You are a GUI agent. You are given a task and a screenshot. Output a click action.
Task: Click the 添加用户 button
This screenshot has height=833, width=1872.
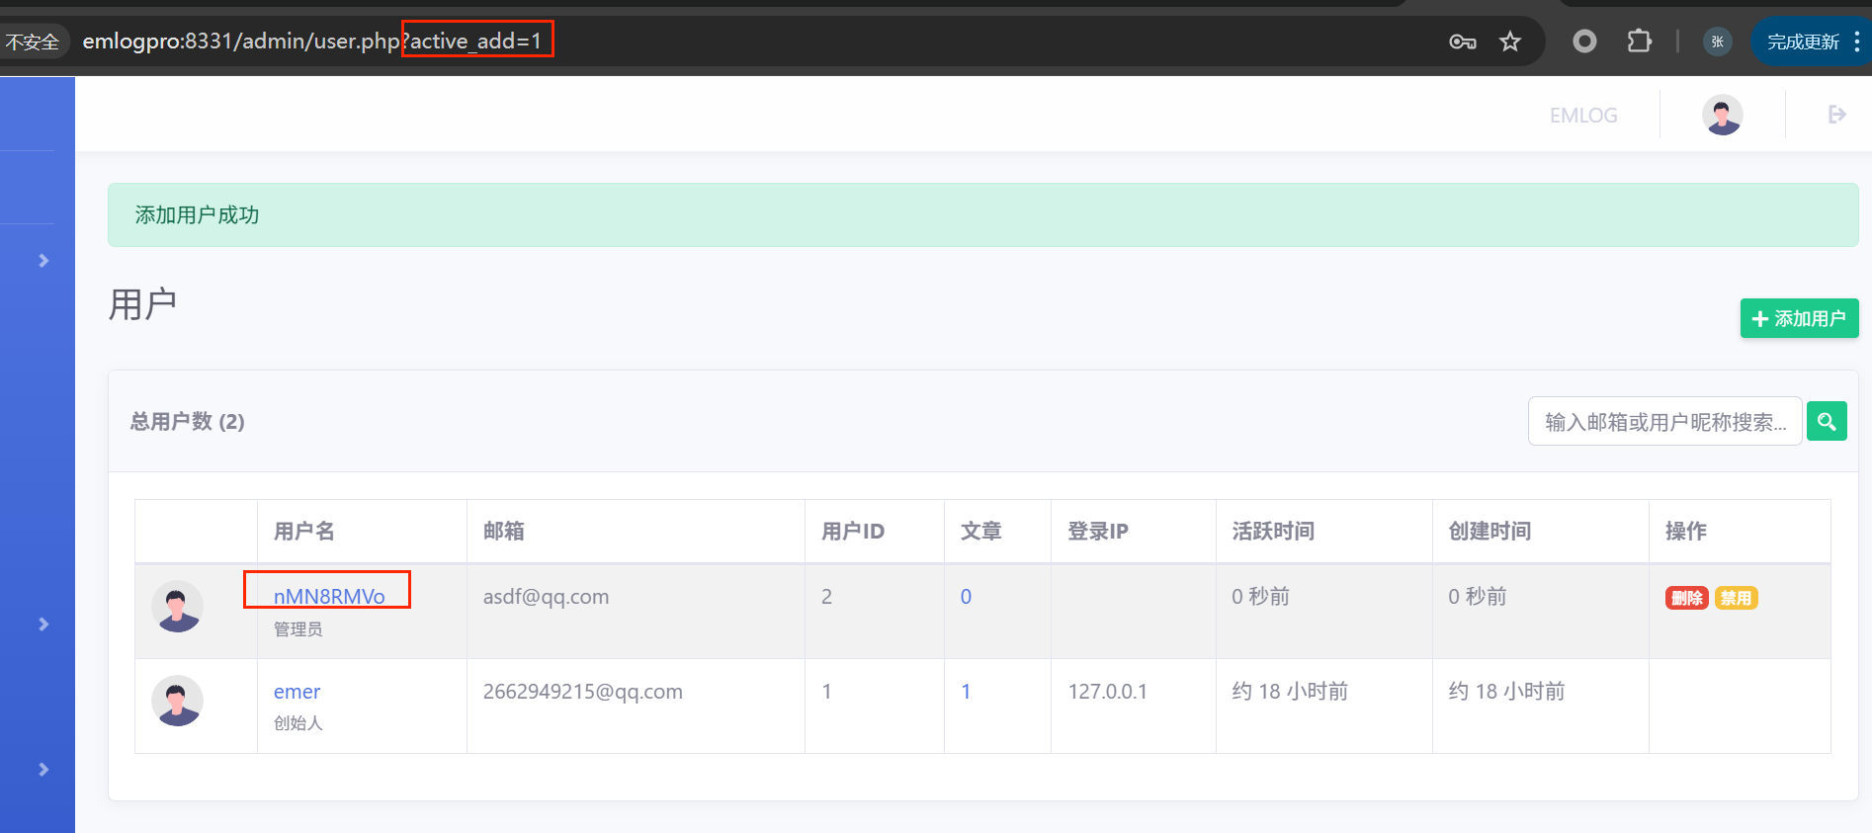tap(1798, 319)
